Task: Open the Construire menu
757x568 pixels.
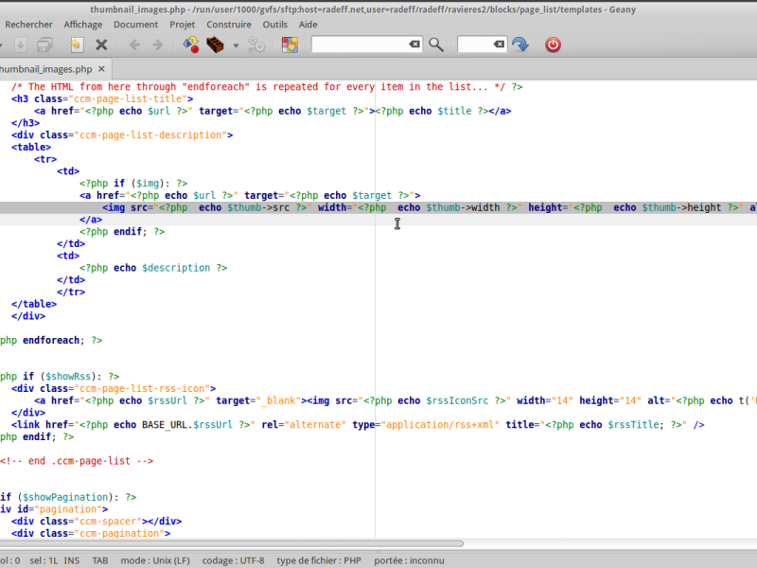Action: [229, 25]
